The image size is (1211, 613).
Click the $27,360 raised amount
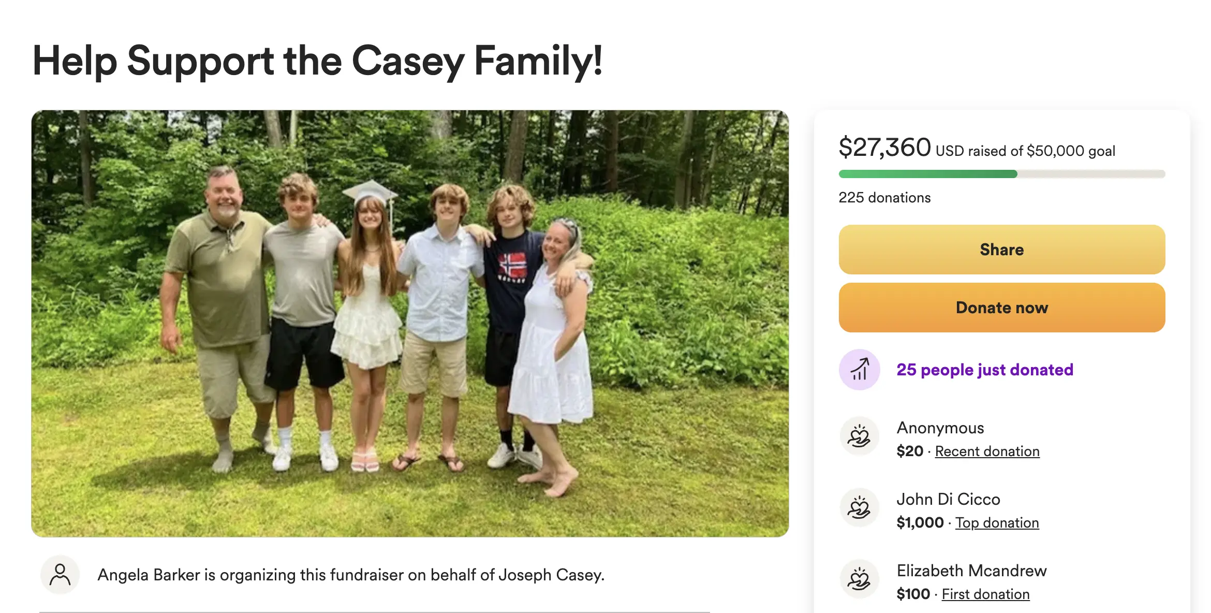click(x=884, y=148)
